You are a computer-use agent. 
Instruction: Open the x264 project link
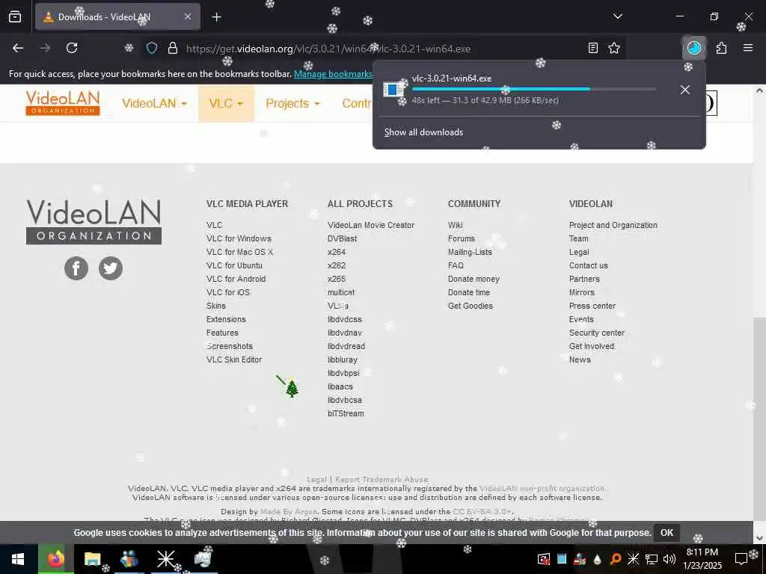pos(337,252)
